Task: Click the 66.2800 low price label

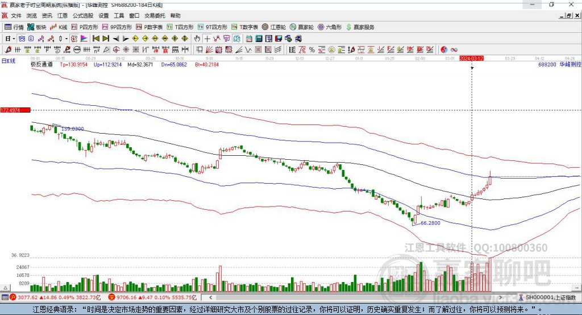Action: [x=431, y=223]
